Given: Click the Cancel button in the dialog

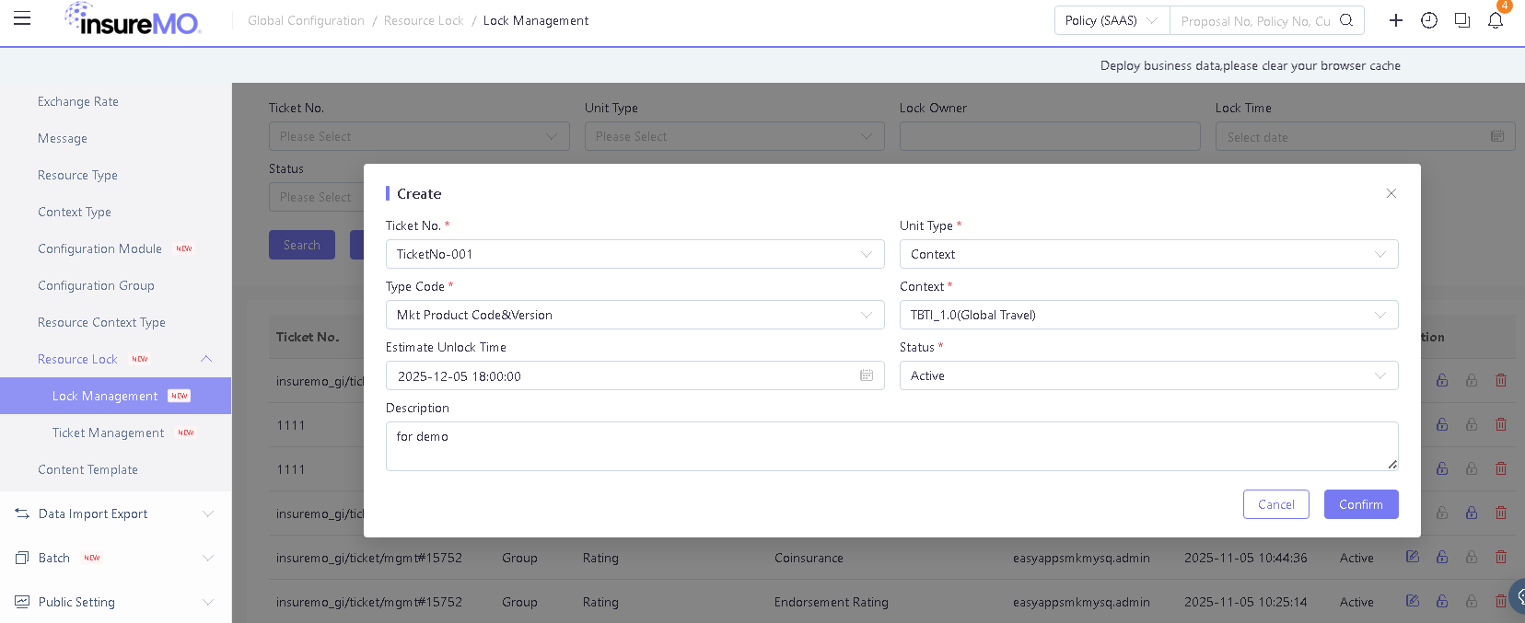Looking at the screenshot, I should pyautogui.click(x=1275, y=504).
